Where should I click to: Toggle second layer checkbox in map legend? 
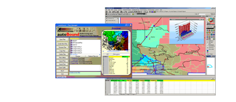pyautogui.click(x=107, y=21)
